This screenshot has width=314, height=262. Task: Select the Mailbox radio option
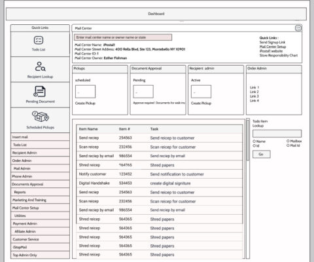coord(288,141)
